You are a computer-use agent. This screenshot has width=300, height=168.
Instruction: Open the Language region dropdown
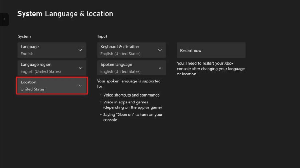pos(52,68)
